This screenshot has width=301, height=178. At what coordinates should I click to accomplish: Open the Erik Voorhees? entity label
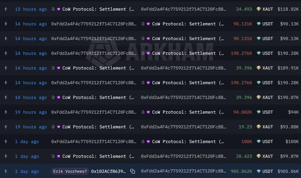[x=70, y=171]
